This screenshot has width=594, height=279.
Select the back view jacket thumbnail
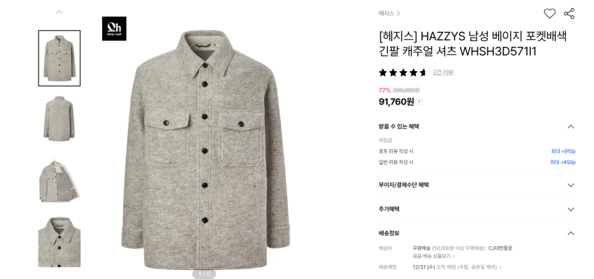coord(59,119)
